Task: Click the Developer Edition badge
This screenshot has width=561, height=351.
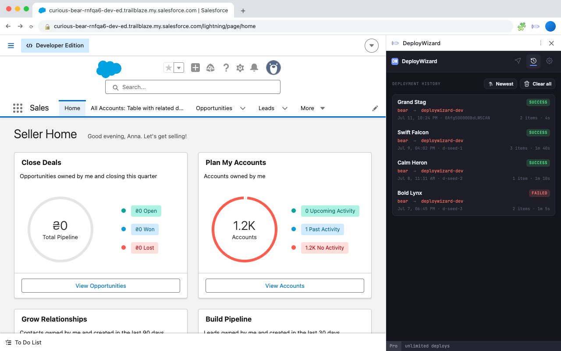Action: pyautogui.click(x=55, y=46)
